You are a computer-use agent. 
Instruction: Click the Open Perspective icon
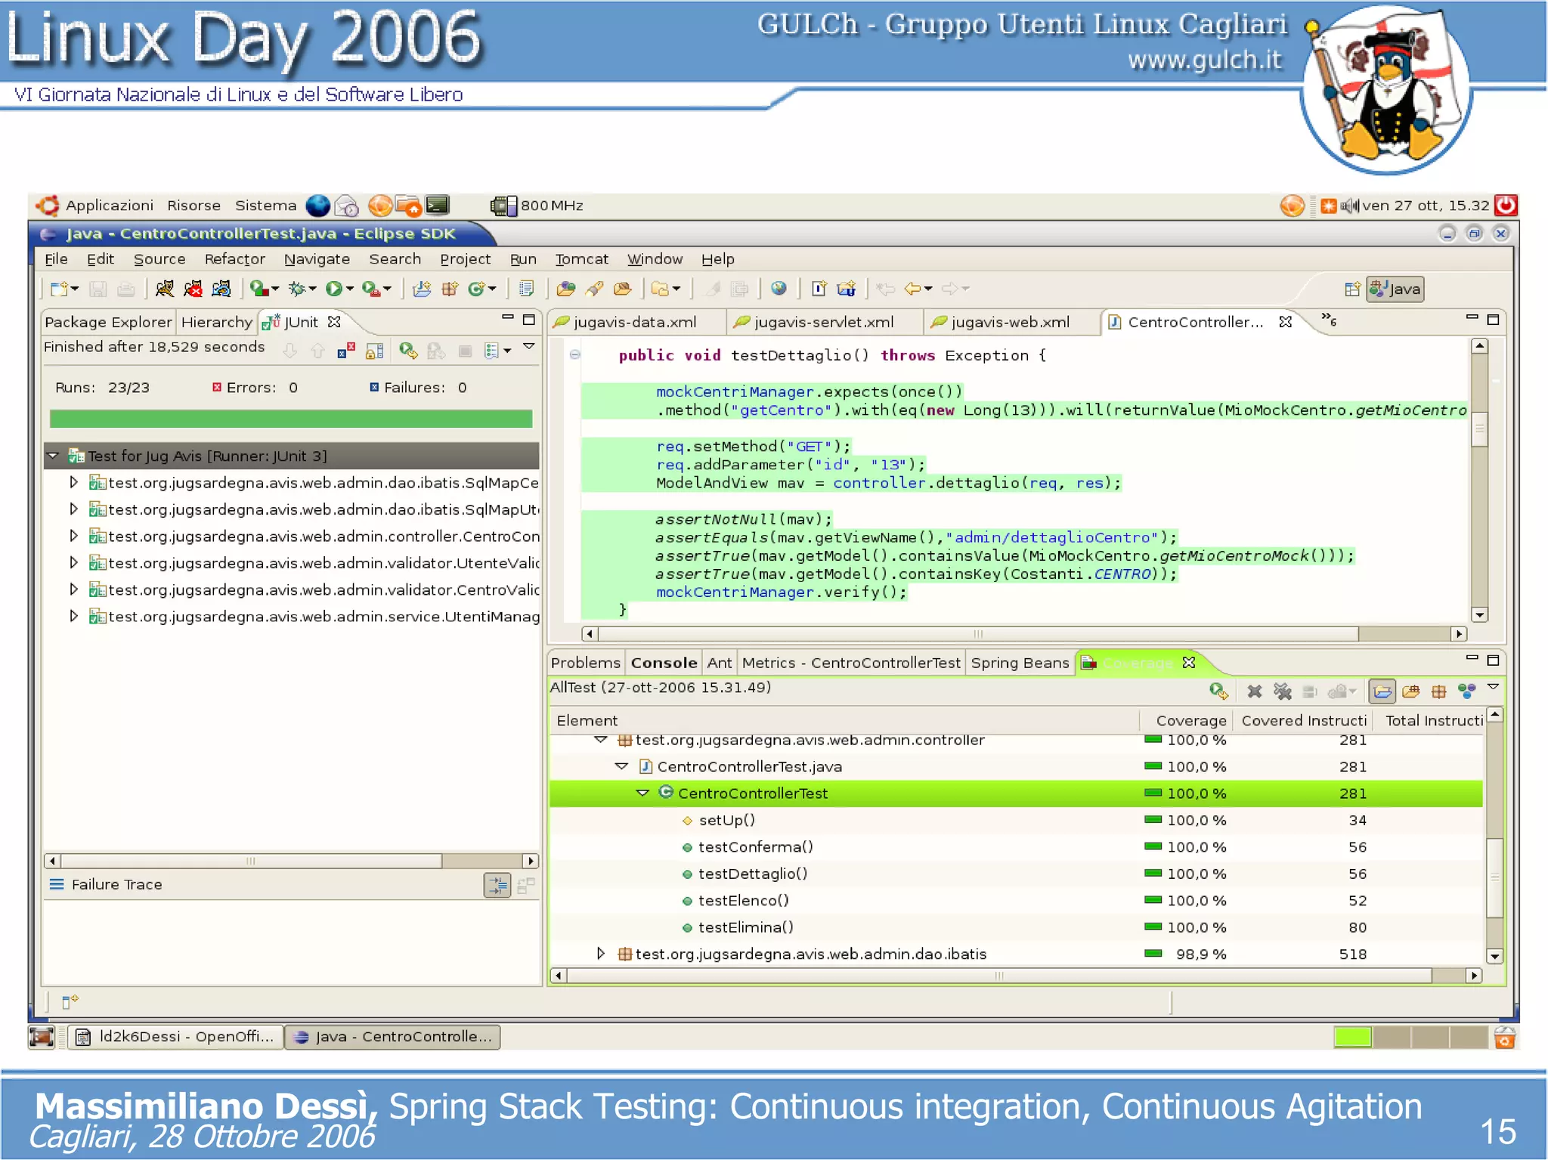[1352, 289]
